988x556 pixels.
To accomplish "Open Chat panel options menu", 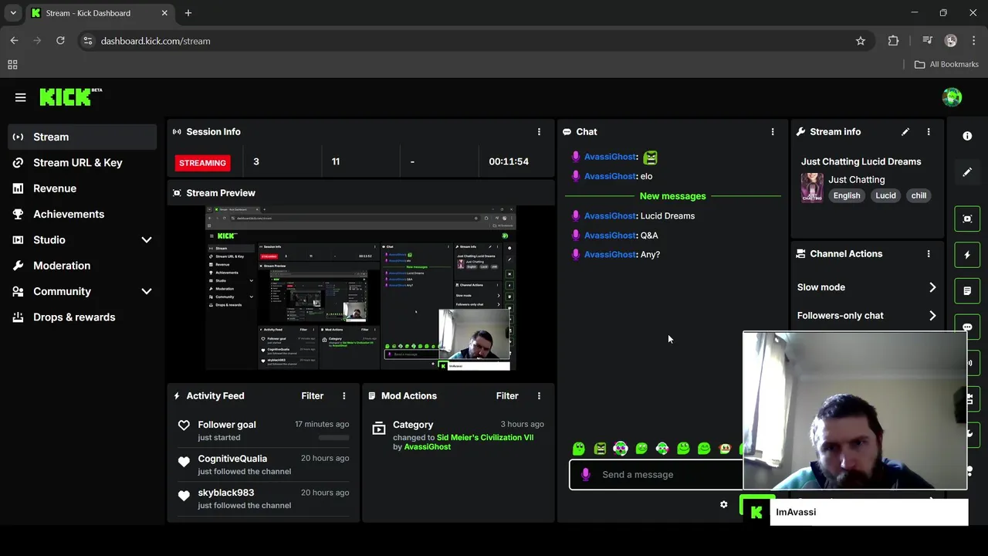I will pyautogui.click(x=773, y=132).
